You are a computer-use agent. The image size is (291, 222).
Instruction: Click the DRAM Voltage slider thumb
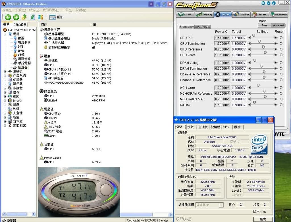255,61
